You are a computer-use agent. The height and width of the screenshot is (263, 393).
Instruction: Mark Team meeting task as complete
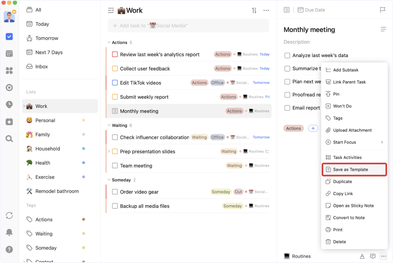115,166
